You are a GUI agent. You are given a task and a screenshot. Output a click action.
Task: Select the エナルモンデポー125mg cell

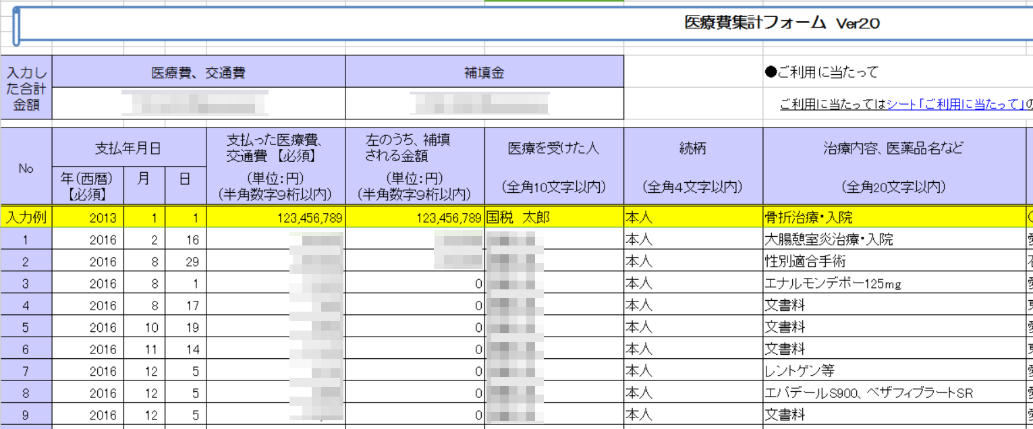point(894,283)
